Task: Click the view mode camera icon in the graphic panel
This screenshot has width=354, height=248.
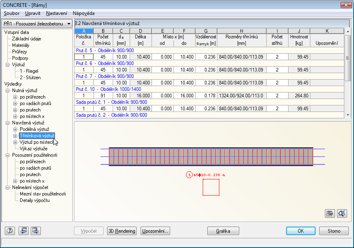Action: tap(330, 213)
